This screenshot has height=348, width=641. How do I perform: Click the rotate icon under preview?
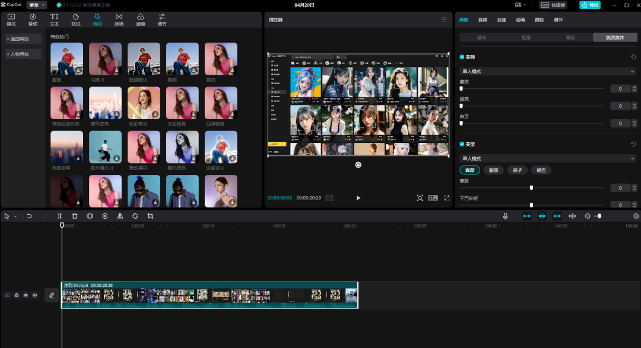click(358, 165)
